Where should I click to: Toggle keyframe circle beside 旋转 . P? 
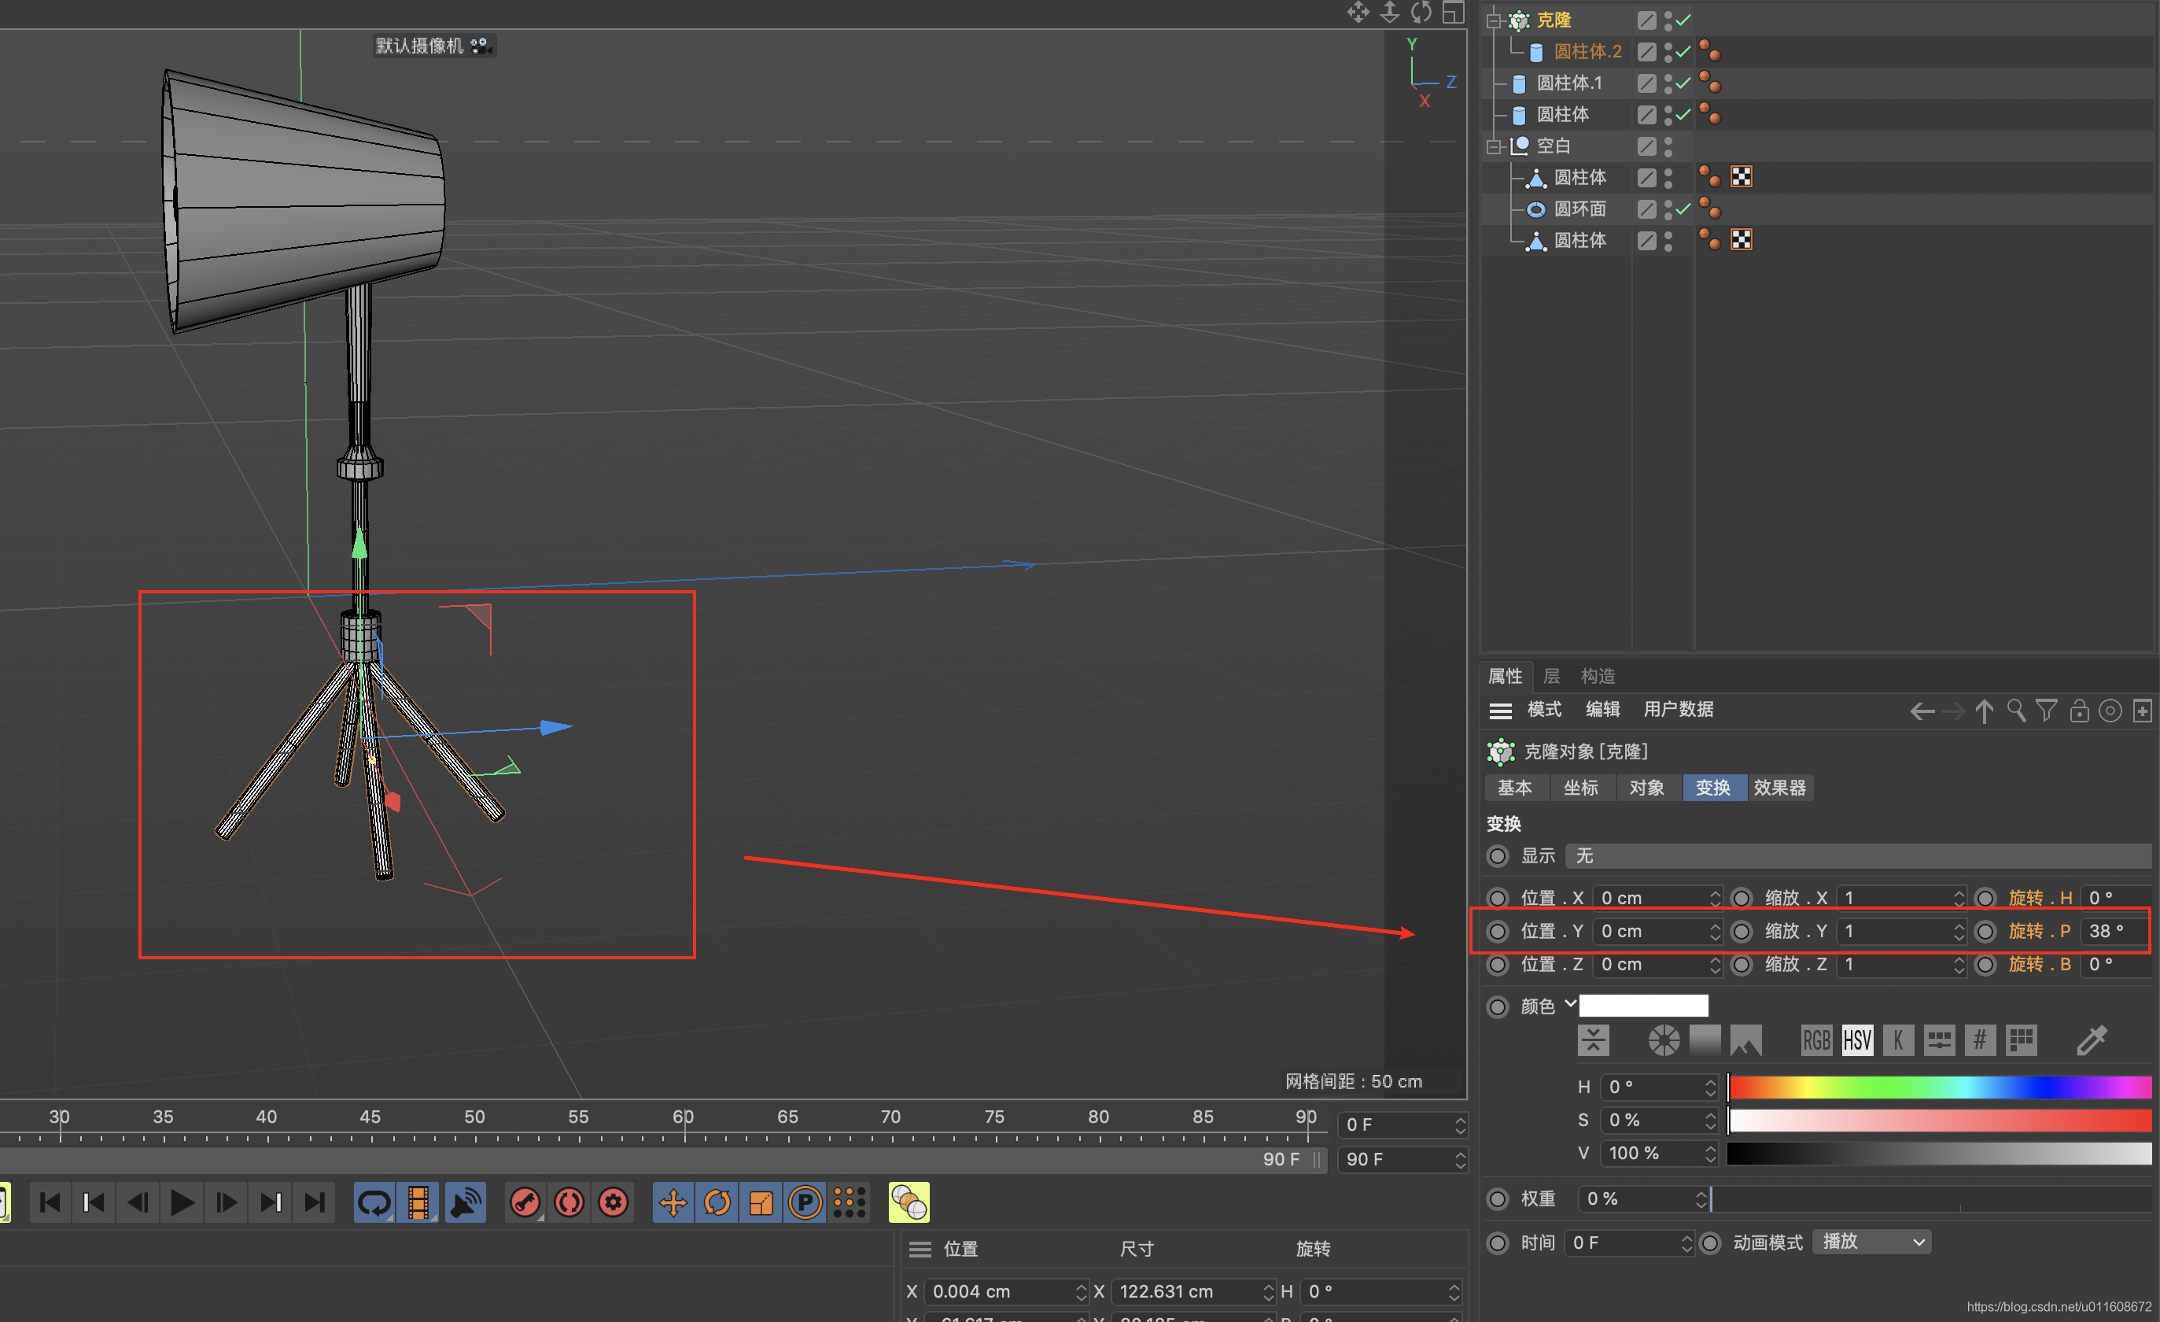pos(1985,931)
